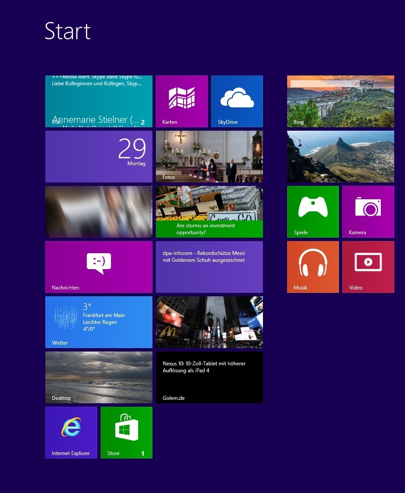Switch to the Desktop tile
This screenshot has width=405, height=493.
pos(99,377)
